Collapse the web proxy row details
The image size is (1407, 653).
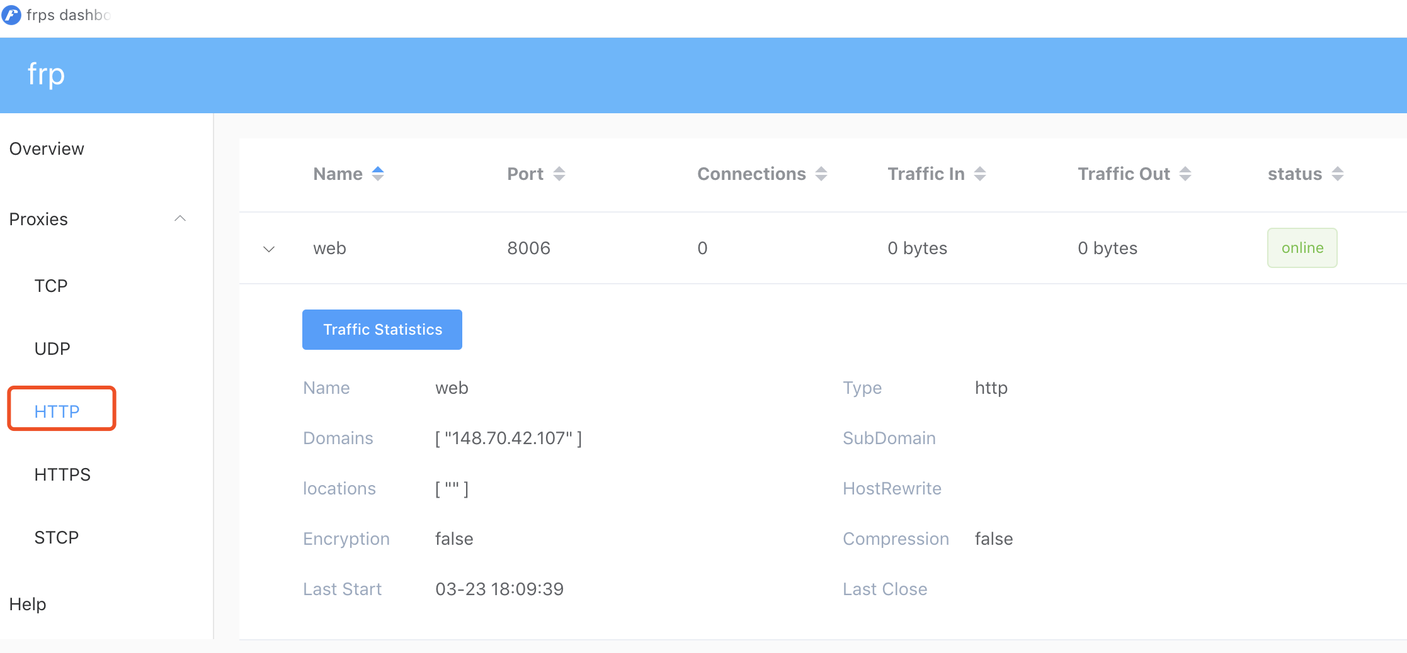[x=269, y=249]
